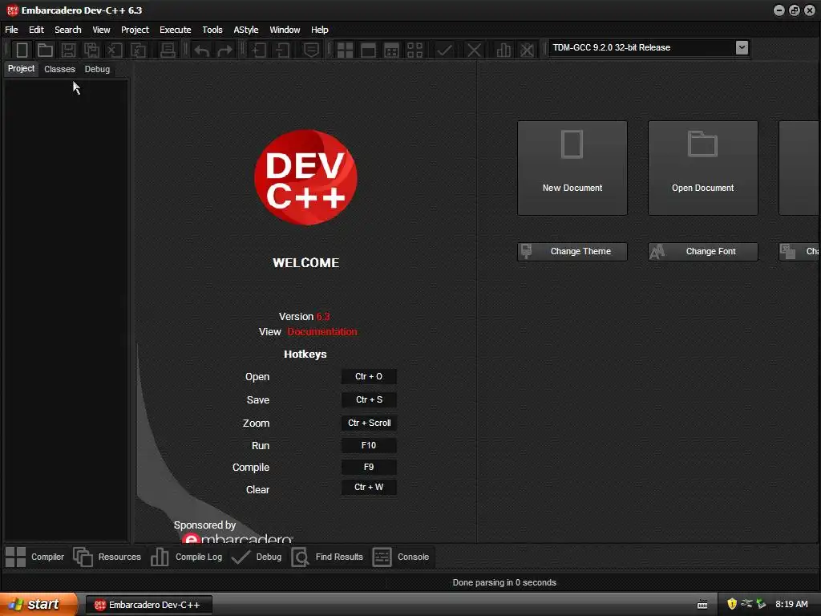
Task: Click the Embarcadero Dev-C++ taskbar button
Action: coord(149,605)
